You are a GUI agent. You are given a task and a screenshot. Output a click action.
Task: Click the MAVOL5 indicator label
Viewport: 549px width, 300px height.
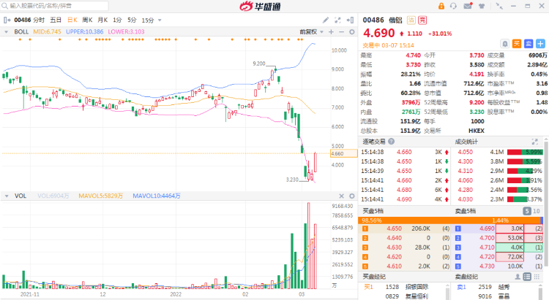pos(101,196)
